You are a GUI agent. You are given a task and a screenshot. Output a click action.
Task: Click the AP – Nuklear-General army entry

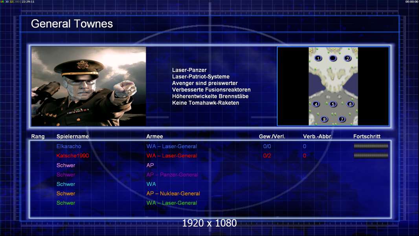pos(173,194)
